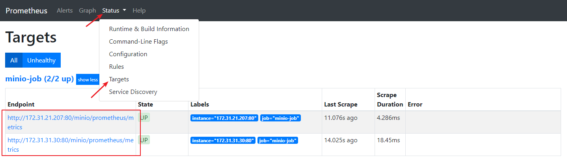Click the Prometheus brand logo text
Image resolution: width=567 pixels, height=167 pixels.
[x=26, y=11]
